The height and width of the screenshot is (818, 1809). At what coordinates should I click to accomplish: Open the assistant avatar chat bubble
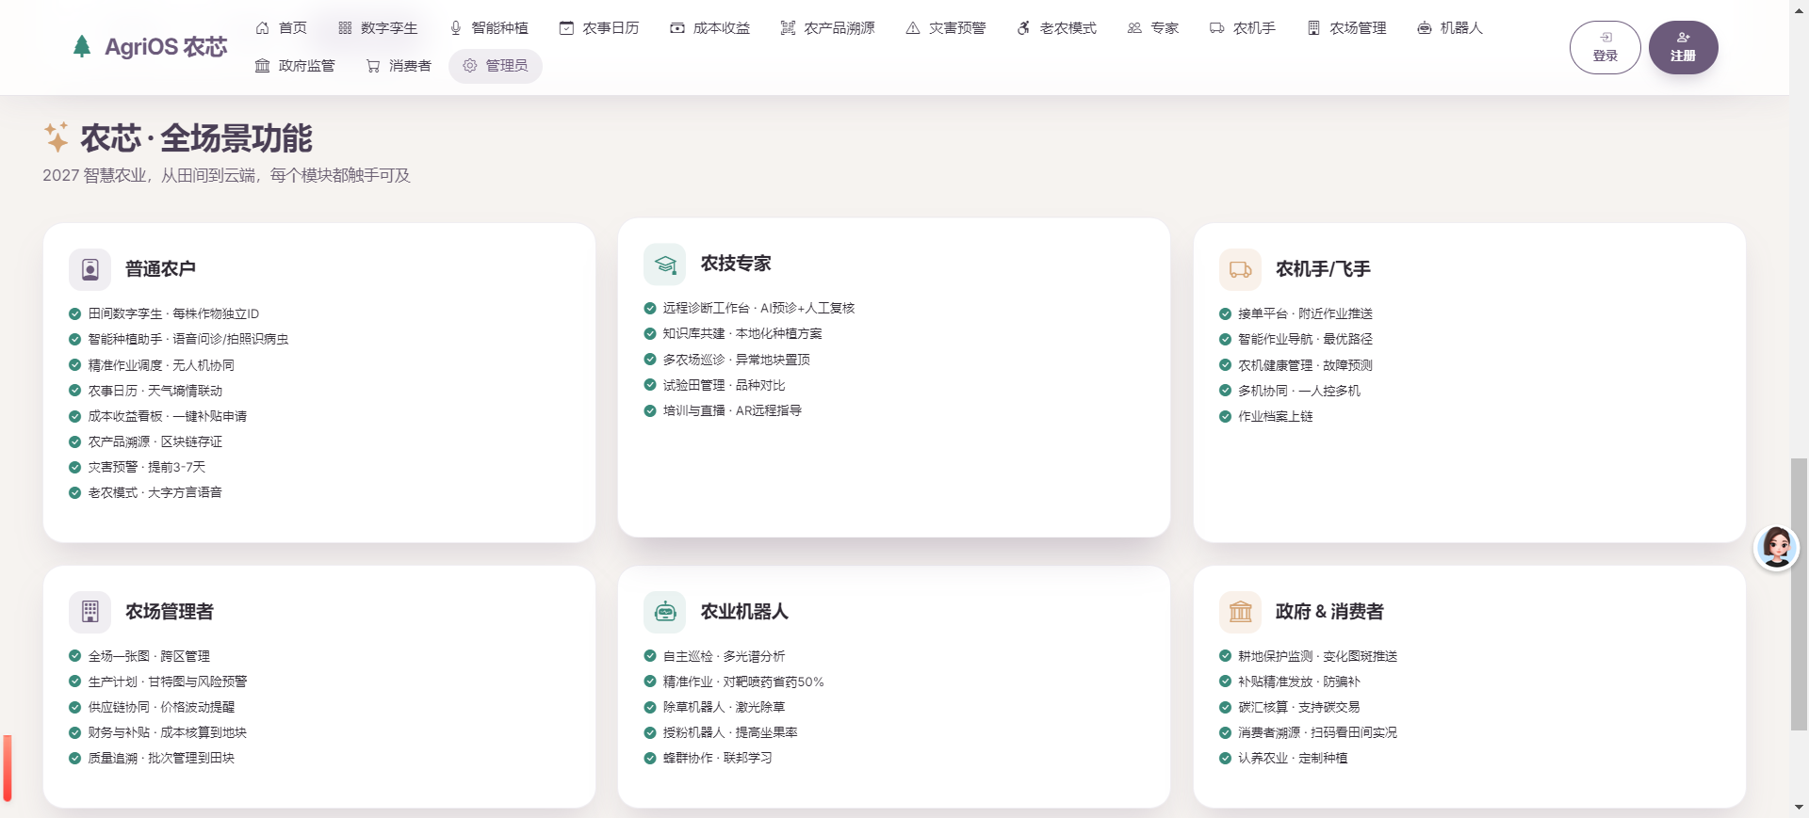click(1777, 547)
